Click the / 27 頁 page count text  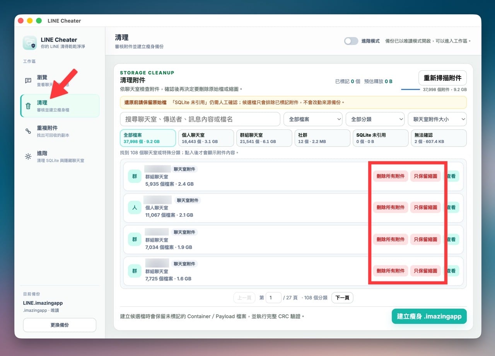pyautogui.click(x=290, y=298)
